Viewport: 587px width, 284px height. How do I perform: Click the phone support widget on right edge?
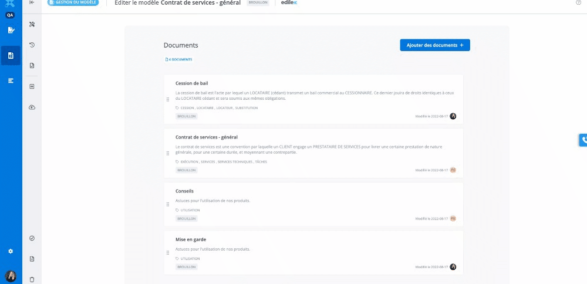582,140
